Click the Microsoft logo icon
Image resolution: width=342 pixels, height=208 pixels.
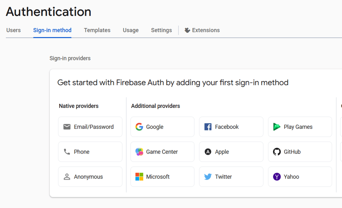[139, 177]
